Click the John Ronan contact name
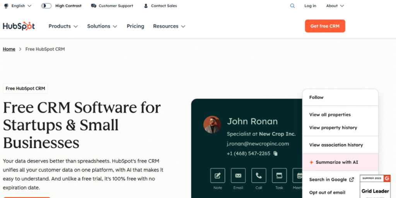Viewport: 396px width, 198px height. (x=252, y=121)
